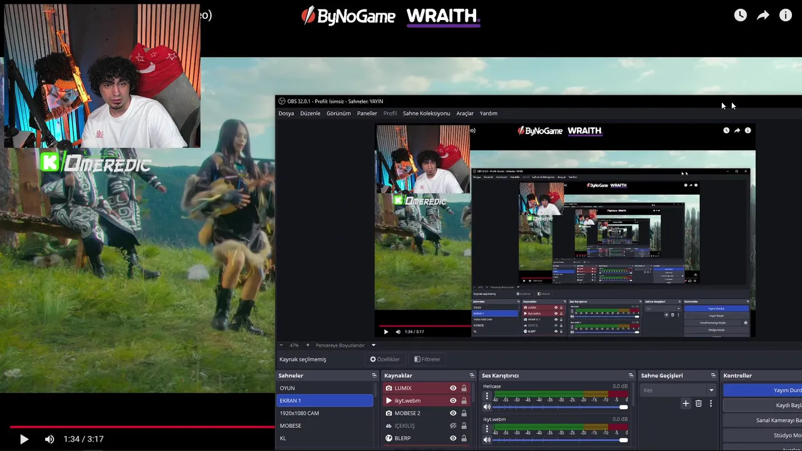Adjust the Hellcase volume slider
Image resolution: width=802 pixels, height=451 pixels.
561,407
